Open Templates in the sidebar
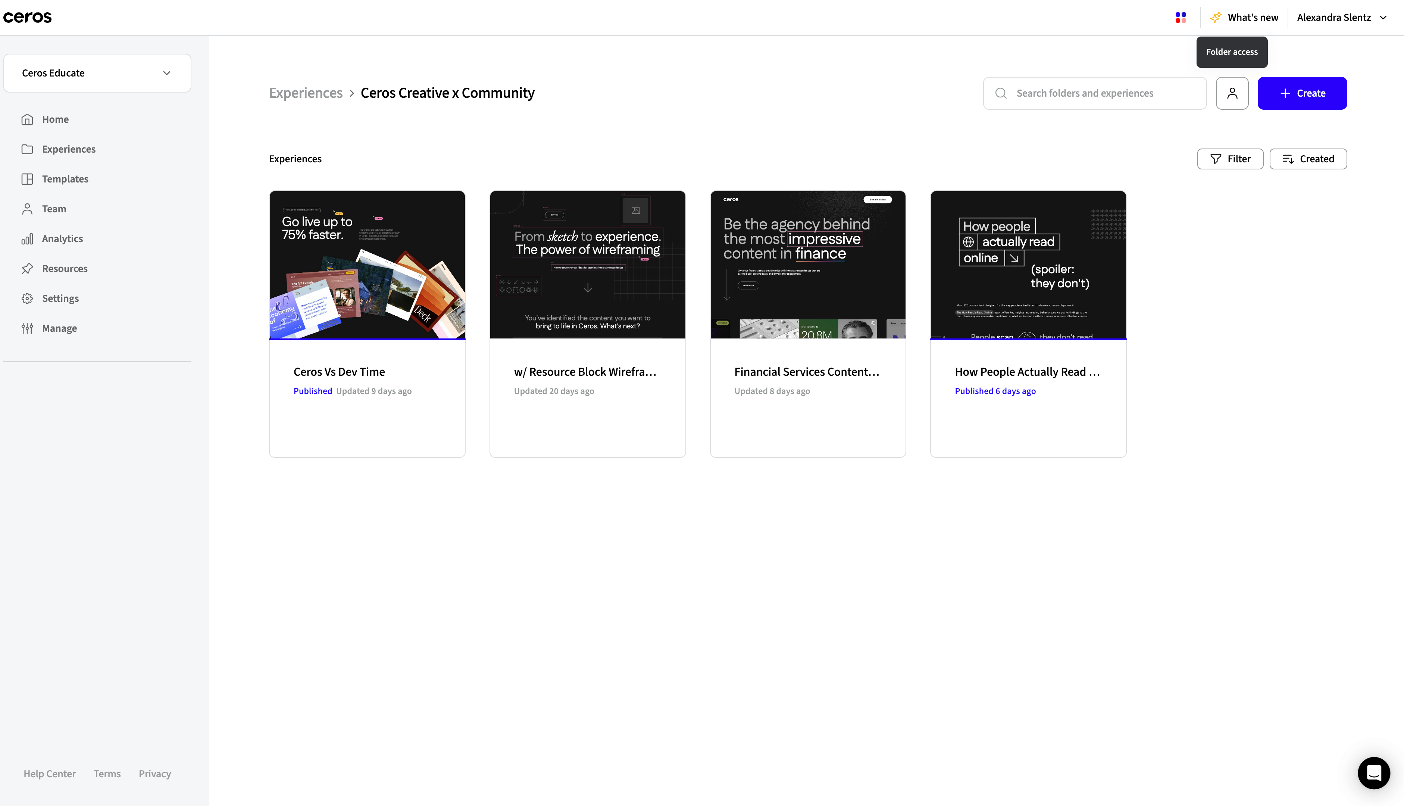 (x=65, y=179)
